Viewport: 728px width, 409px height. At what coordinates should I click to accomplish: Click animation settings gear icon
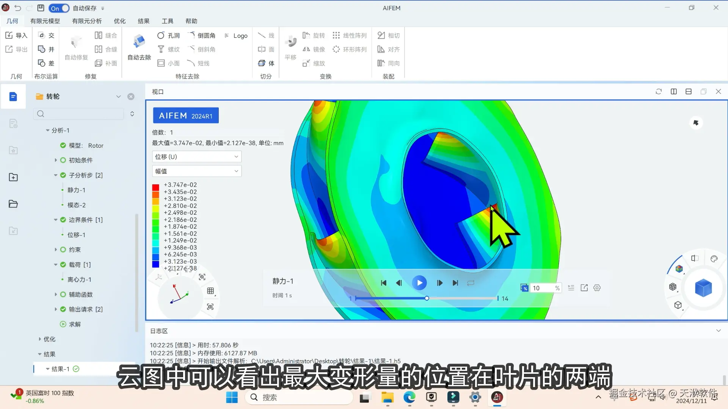597,288
